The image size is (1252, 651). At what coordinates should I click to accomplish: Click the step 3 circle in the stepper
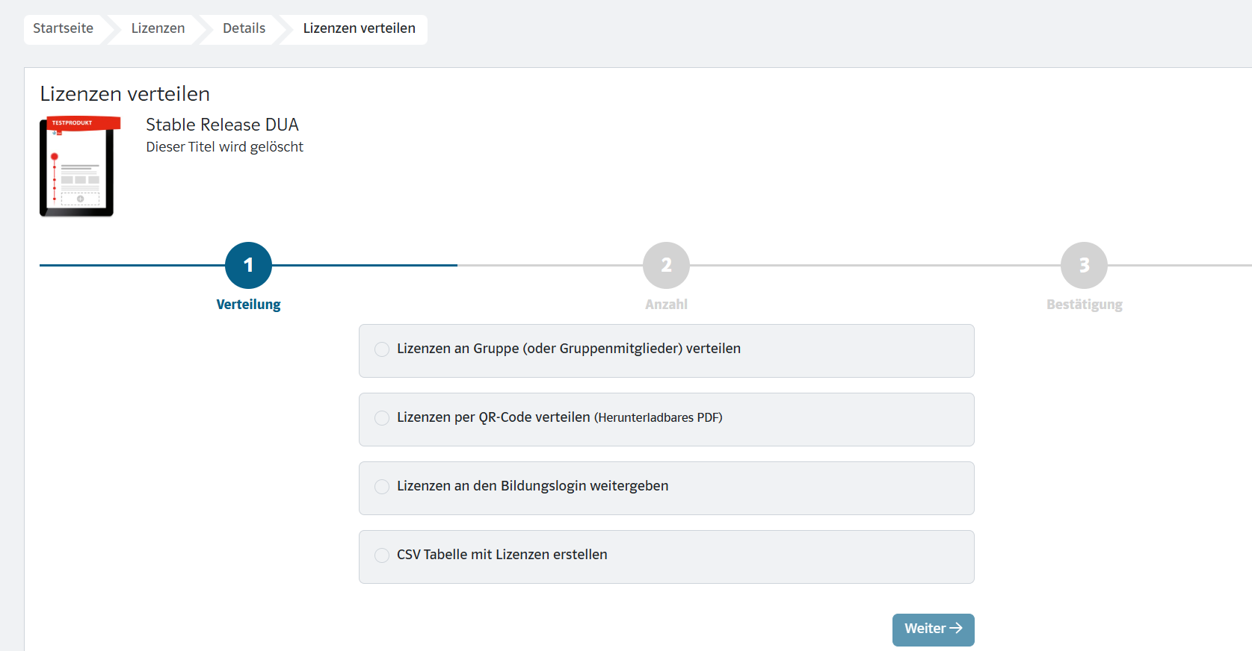point(1084,265)
